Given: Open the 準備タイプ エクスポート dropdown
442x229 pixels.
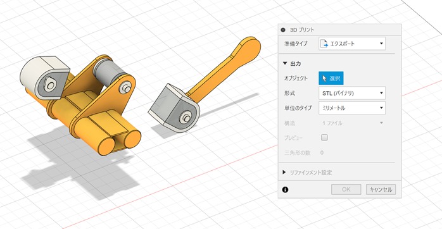Looking at the screenshot, I should [x=352, y=44].
